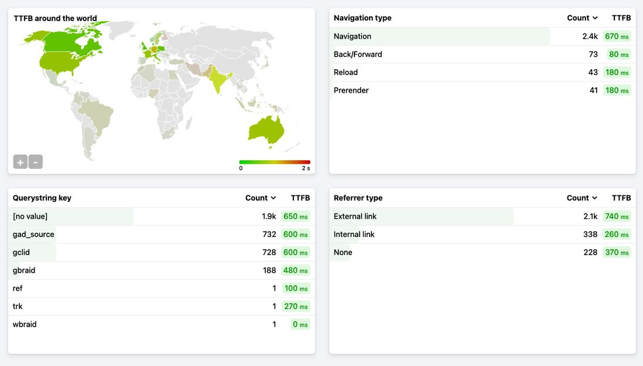The height and width of the screenshot is (366, 643).
Task: Click the TTFB header in Querystring key
Action: pyautogui.click(x=300, y=198)
